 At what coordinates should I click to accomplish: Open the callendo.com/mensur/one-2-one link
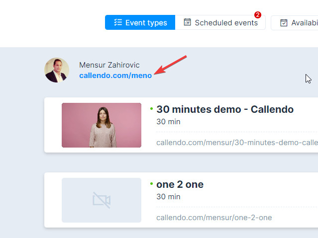point(214,217)
